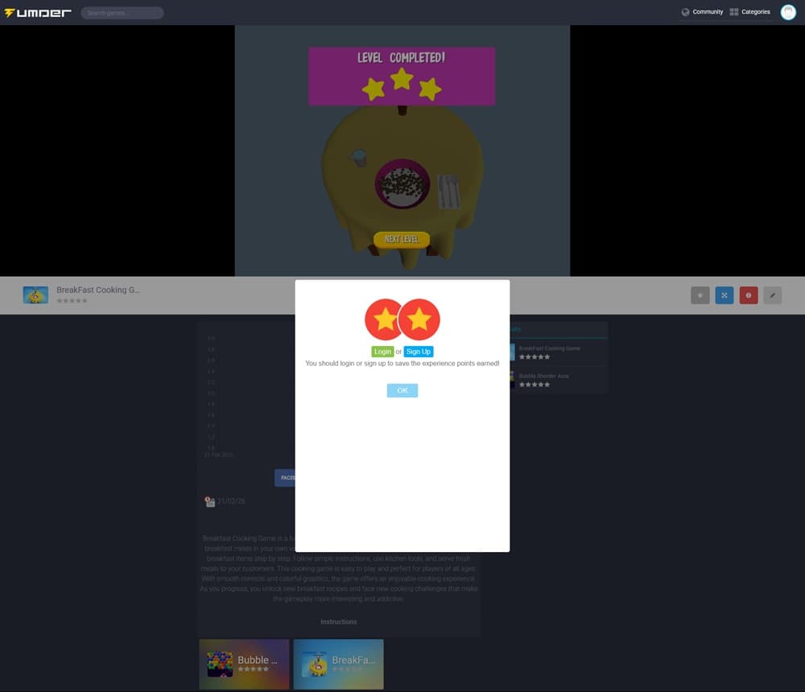This screenshot has width=805, height=692.
Task: Click the calendar date icon beside 21/02/26
Action: (209, 501)
